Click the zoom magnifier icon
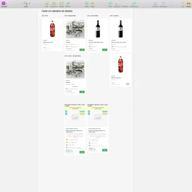Screen dimensions: 192x192 pyautogui.click(x=26, y=3)
